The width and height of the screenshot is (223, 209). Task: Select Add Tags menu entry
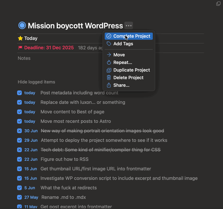tap(129, 44)
